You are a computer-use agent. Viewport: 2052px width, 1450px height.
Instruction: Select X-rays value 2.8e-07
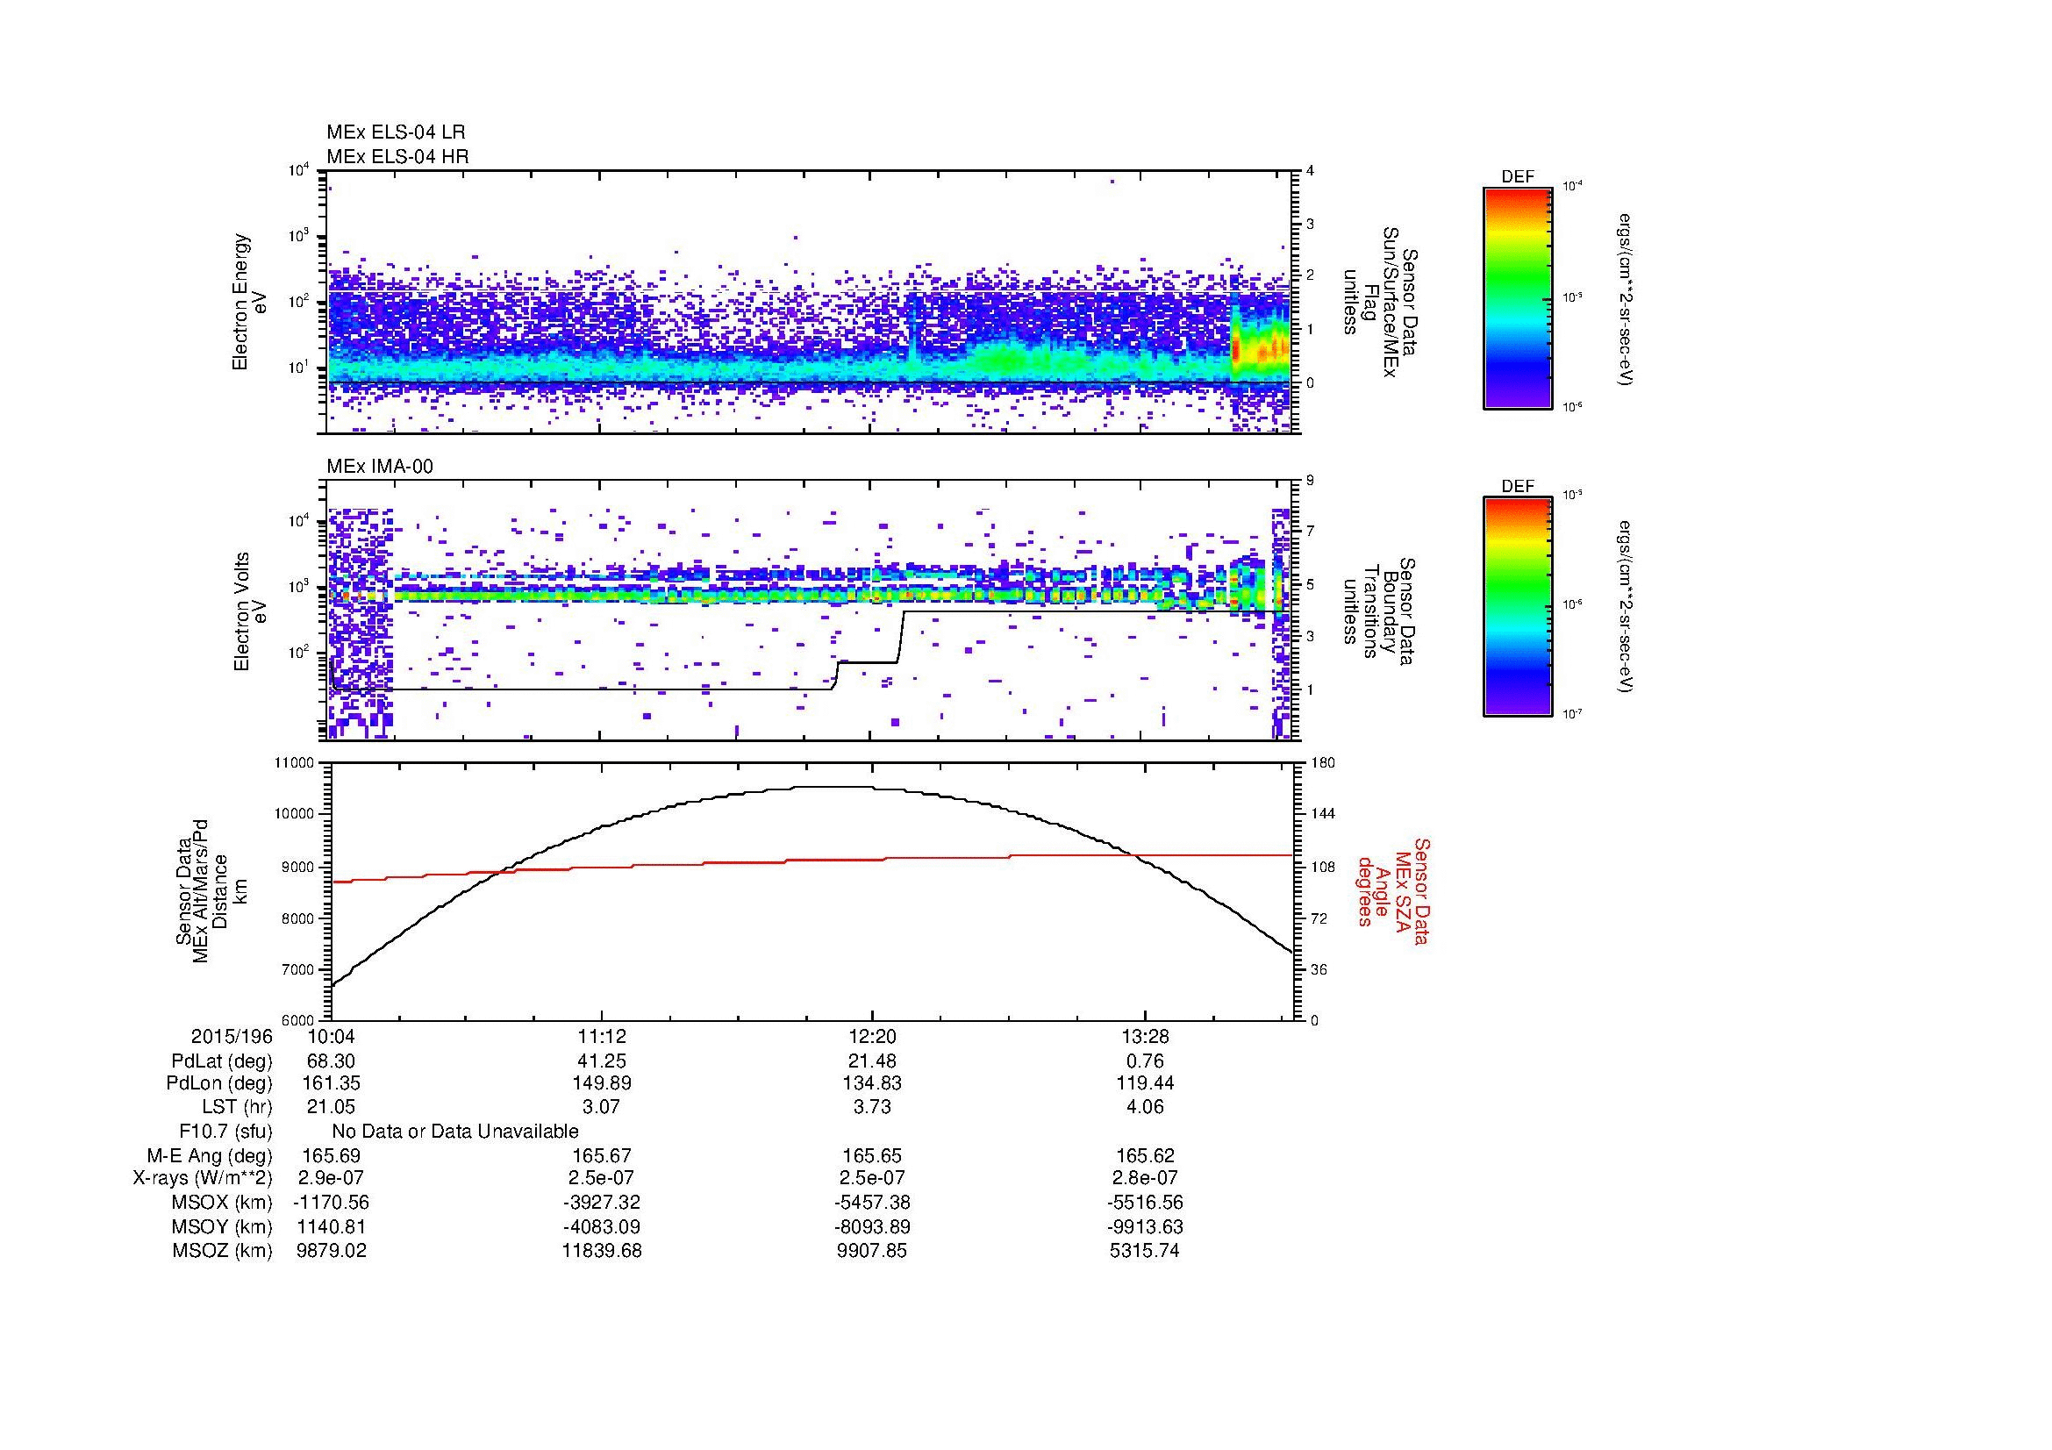coord(1145,1178)
